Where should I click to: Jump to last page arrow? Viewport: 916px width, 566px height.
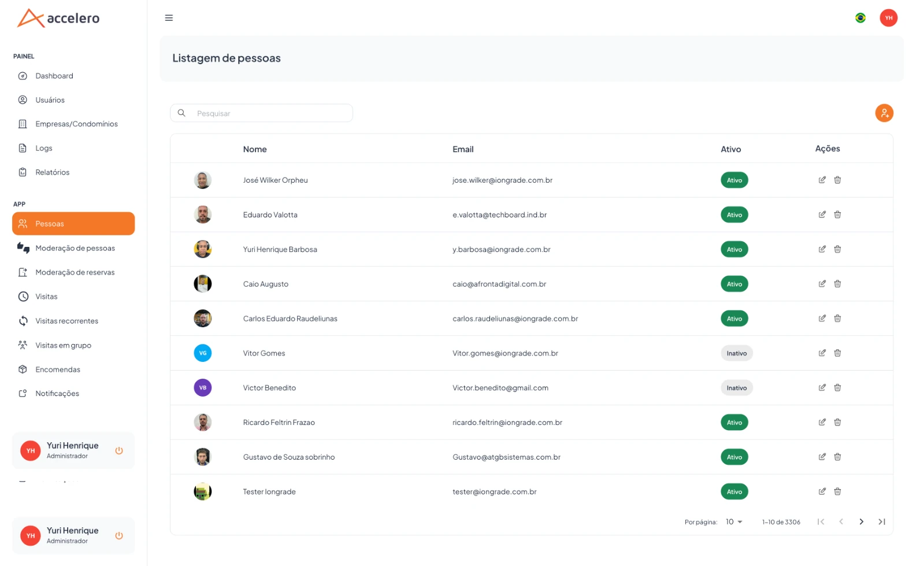[x=881, y=521]
